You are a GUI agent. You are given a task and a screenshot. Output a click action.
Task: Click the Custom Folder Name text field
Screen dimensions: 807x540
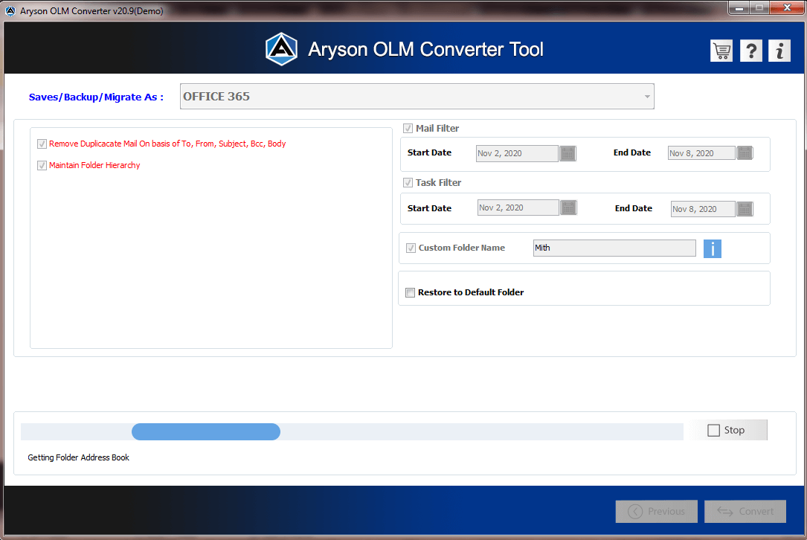(x=614, y=248)
